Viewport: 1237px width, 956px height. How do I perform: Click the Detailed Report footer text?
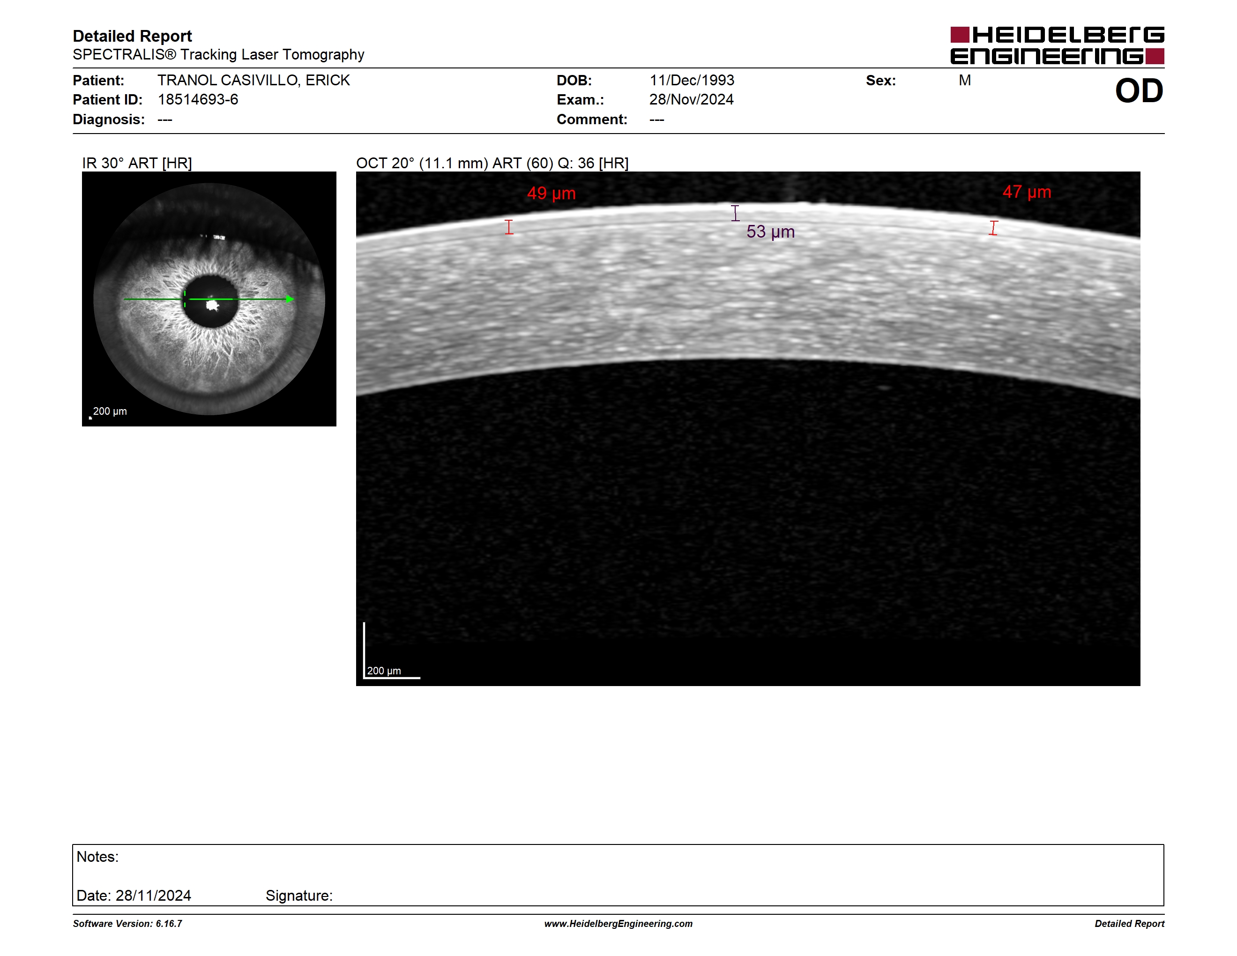(x=1129, y=924)
